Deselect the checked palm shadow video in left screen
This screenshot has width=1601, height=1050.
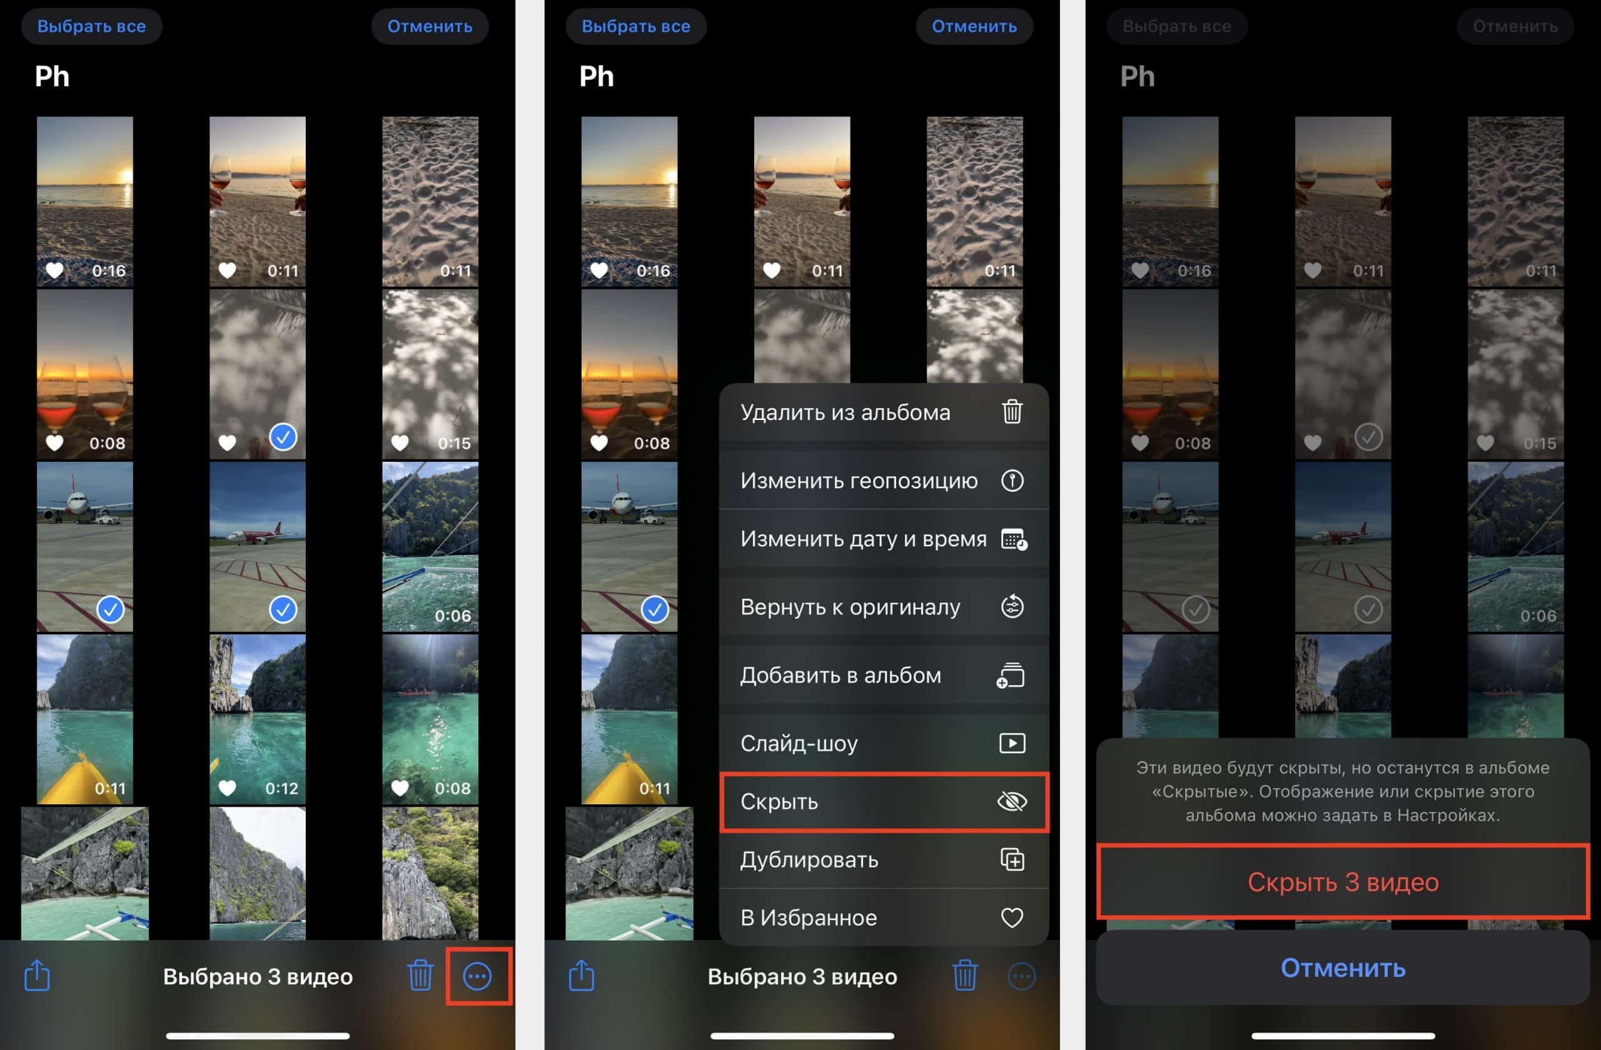[x=283, y=437]
